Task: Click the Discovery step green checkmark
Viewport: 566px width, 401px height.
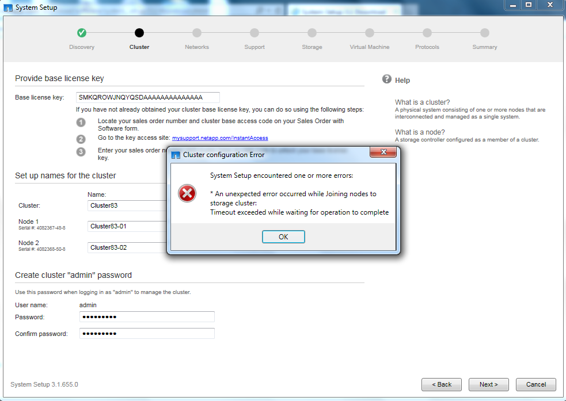Action: click(82, 33)
